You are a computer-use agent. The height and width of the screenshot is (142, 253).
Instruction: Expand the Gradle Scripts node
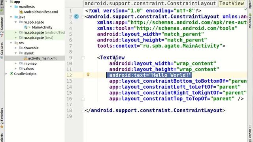[x=6, y=74]
